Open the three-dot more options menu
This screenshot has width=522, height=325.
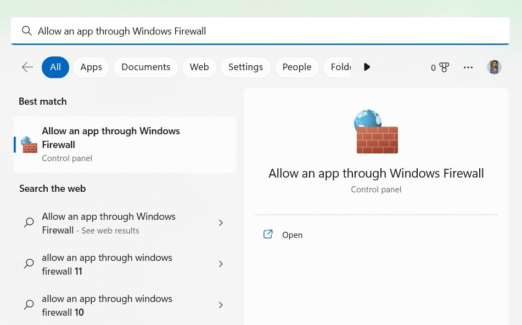[x=468, y=67]
